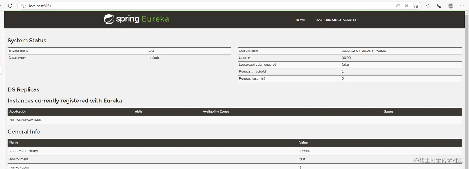Viewport: 469px width, 169px height.
Task: Click the Availability Zones column header
Action: click(x=216, y=111)
